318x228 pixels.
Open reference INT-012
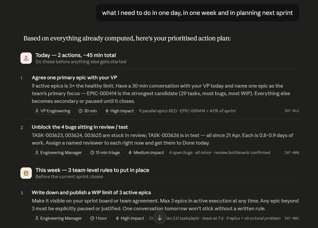click(292, 111)
